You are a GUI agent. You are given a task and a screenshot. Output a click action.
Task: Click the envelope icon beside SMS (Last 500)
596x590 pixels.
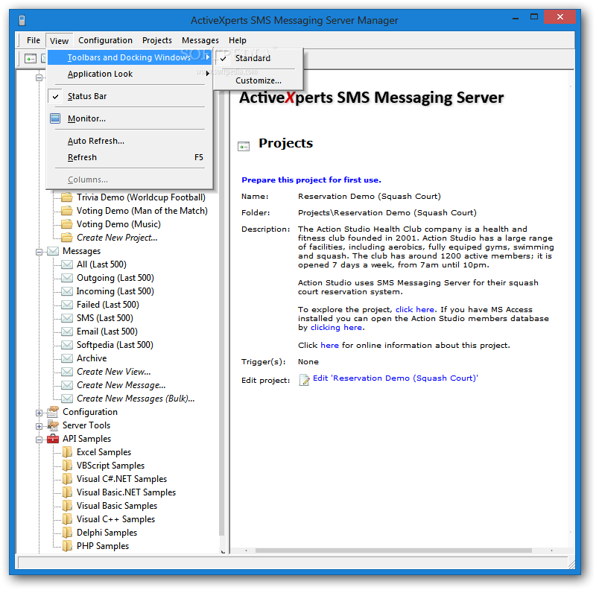tap(67, 318)
